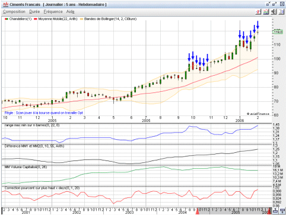Click the bottom-right timeline zoom-out icon
The width and height of the screenshot is (286, 215).
(275, 211)
